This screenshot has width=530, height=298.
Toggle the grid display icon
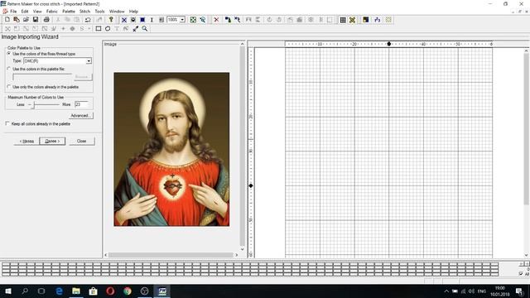pos(343,20)
